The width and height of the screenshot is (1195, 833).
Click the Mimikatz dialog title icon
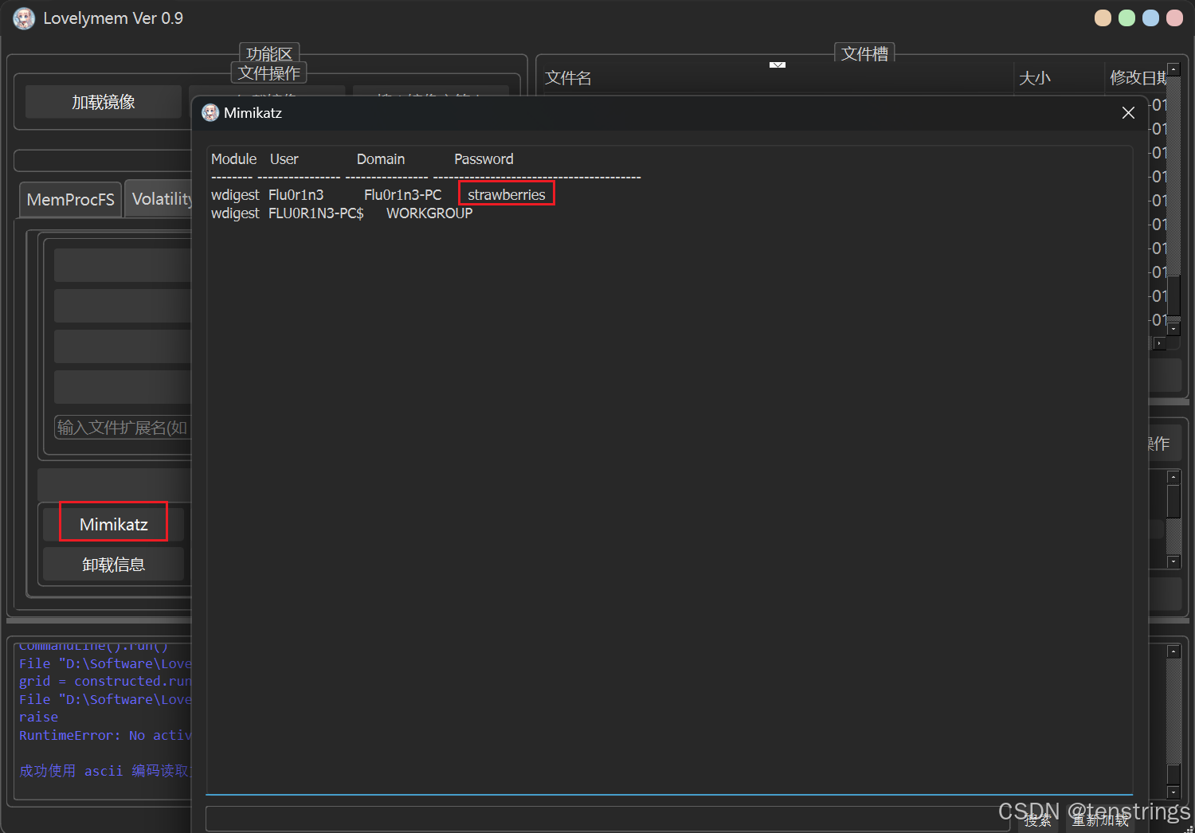pyautogui.click(x=210, y=113)
